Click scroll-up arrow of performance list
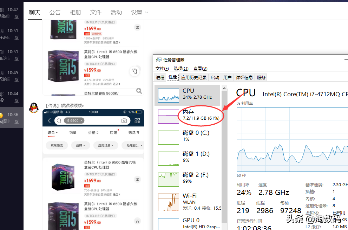Screen dimensions: 348x230 pos(224,89)
